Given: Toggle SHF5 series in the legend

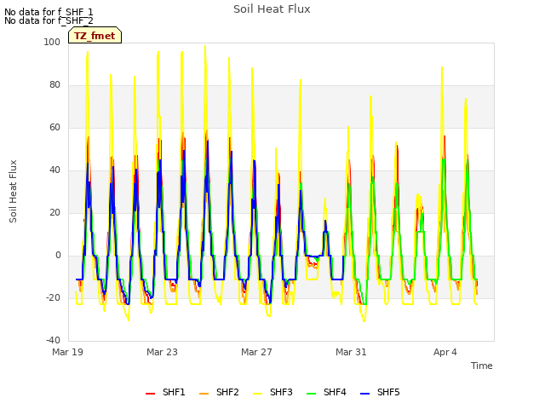Looking at the screenshot, I should tap(380, 392).
